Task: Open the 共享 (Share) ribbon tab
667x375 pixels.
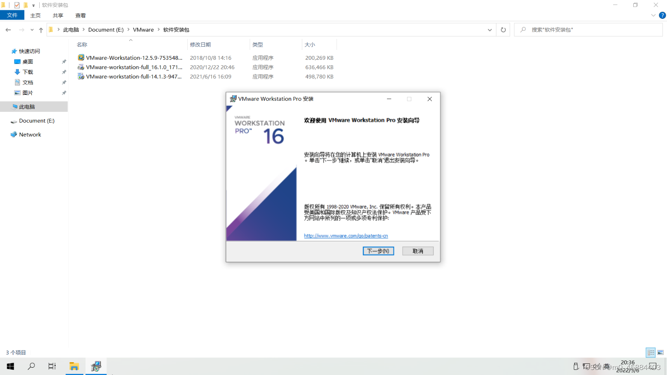Action: click(x=58, y=15)
